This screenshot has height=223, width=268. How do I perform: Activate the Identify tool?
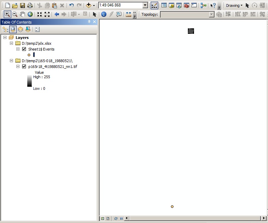coord(104,14)
